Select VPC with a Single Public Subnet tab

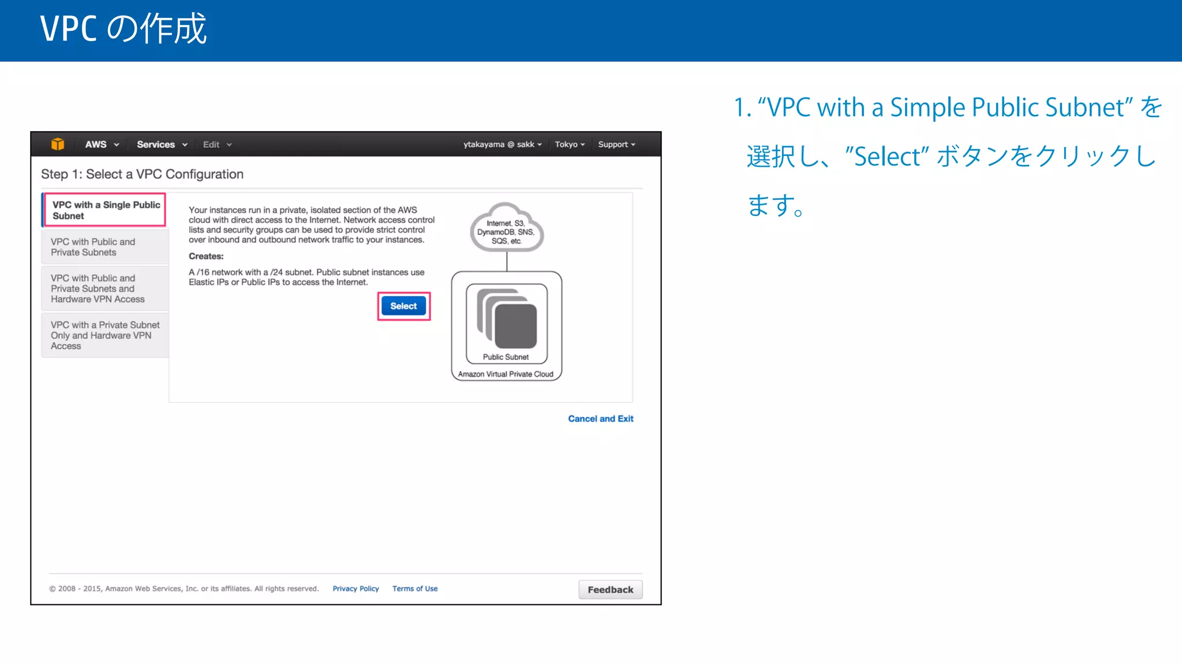[105, 210]
